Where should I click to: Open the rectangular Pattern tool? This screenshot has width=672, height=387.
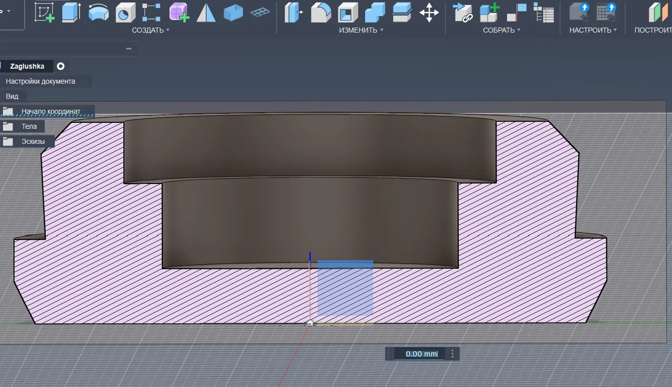point(151,13)
